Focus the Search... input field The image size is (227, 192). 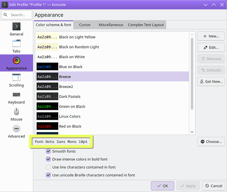17,15
